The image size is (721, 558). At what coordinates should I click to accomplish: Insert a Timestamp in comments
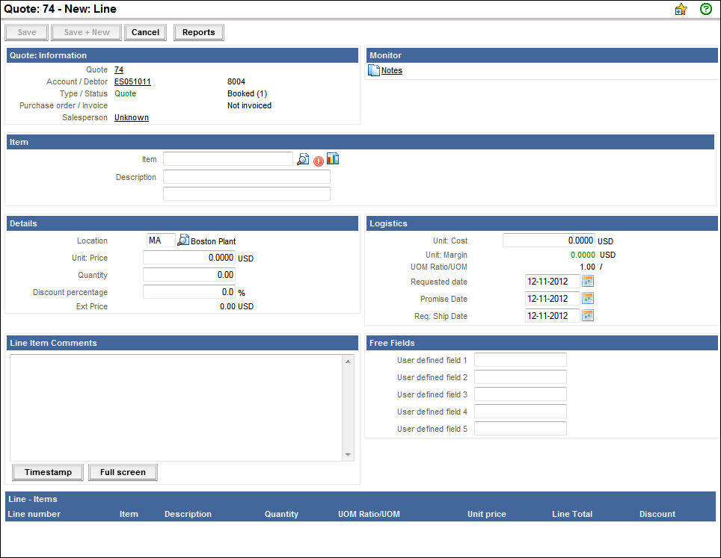coord(48,472)
